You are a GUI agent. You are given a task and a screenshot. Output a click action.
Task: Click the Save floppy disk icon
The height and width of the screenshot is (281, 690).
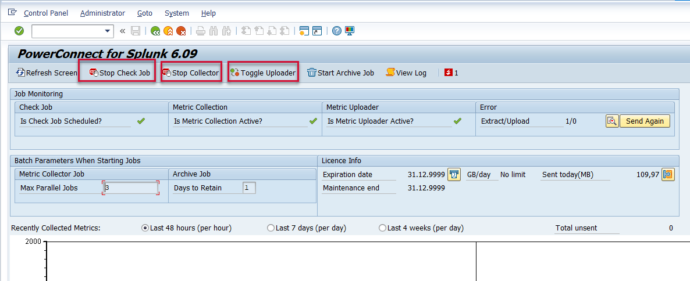click(136, 31)
